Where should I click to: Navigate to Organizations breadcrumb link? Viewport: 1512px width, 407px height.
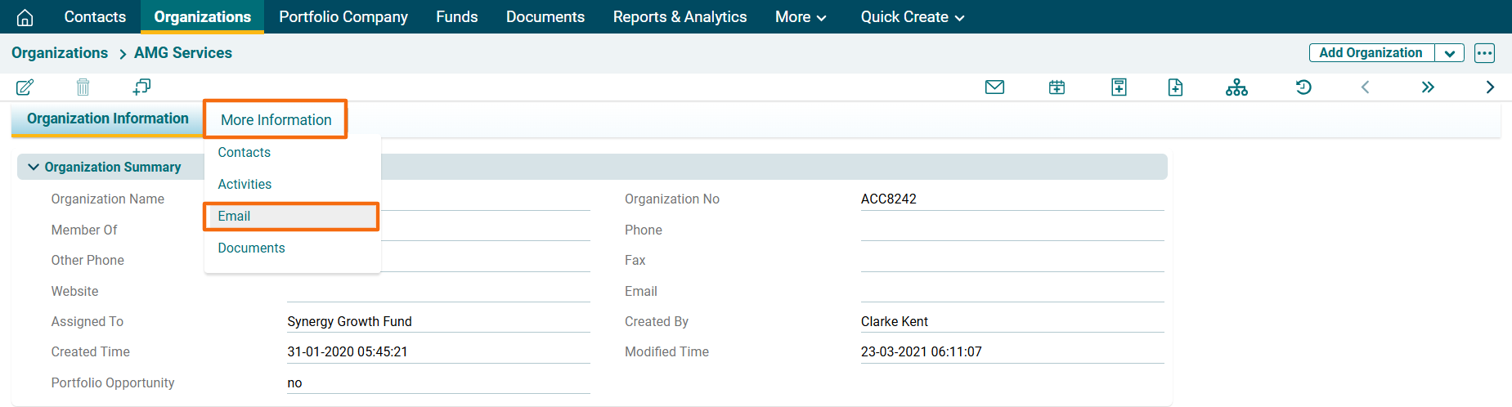click(60, 53)
